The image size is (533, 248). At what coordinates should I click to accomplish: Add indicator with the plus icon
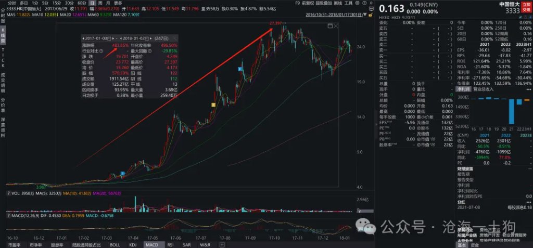point(222,244)
